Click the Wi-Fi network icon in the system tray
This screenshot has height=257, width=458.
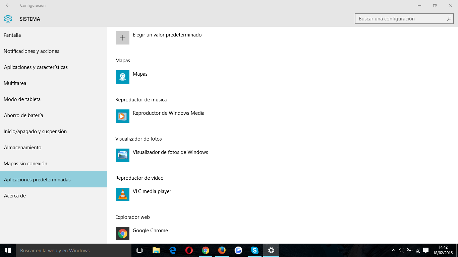coord(418,250)
